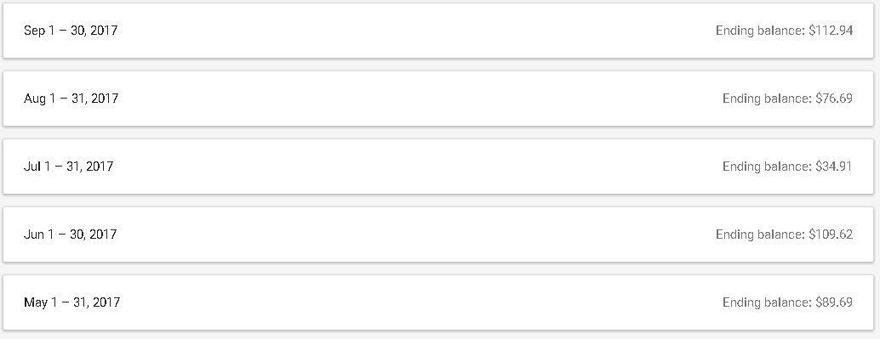The width and height of the screenshot is (880, 339).
Task: Click the $109.62 balance amount
Action: 831,234
